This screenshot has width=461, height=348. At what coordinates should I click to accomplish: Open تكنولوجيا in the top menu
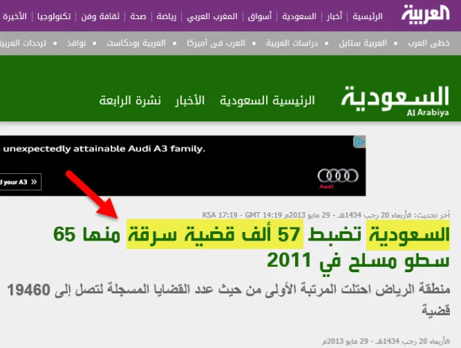coord(55,16)
